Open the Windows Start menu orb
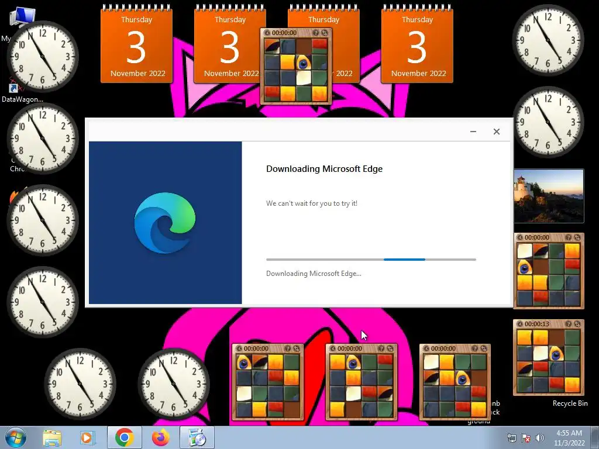 pyautogui.click(x=16, y=437)
